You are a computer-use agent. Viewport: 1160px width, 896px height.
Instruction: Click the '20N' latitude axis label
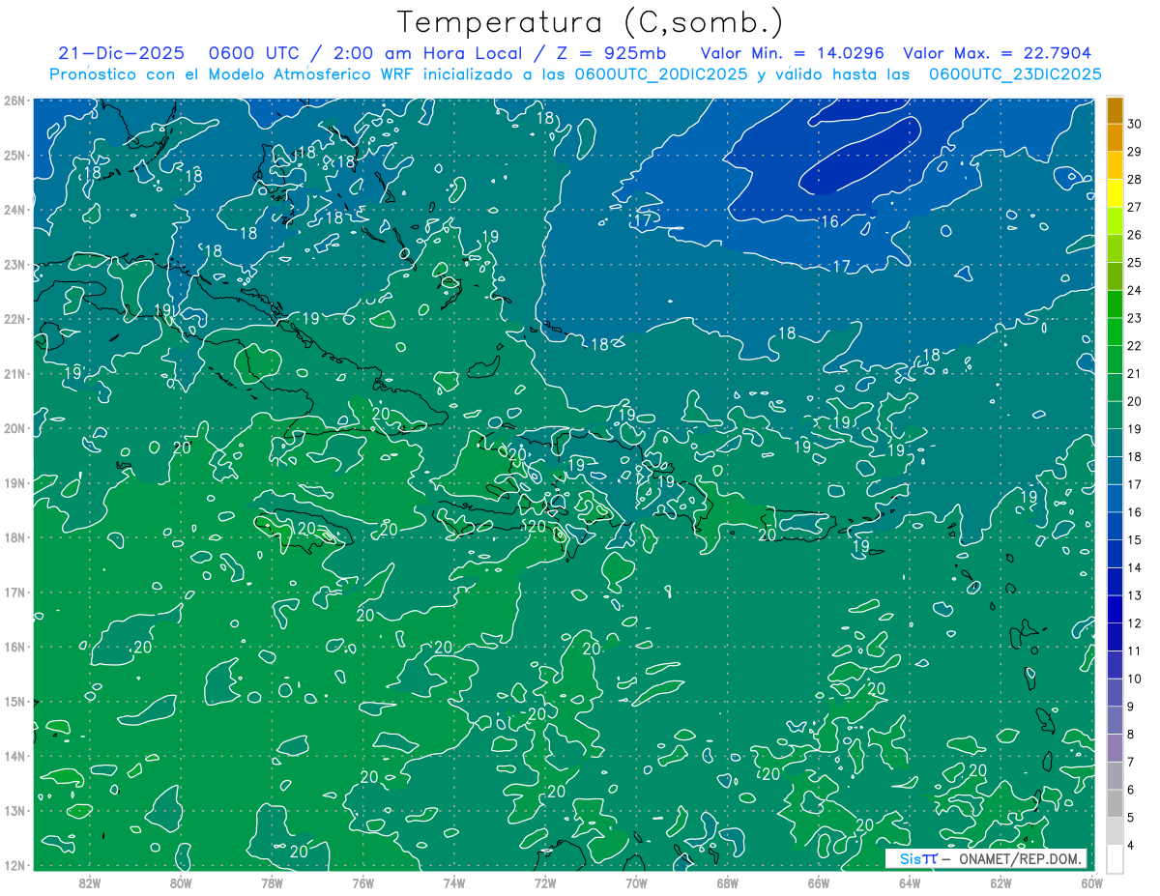14,428
